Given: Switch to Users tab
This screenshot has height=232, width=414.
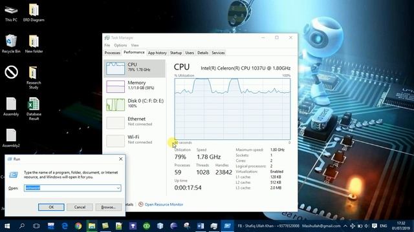Looking at the screenshot, I should pyautogui.click(x=190, y=53).
